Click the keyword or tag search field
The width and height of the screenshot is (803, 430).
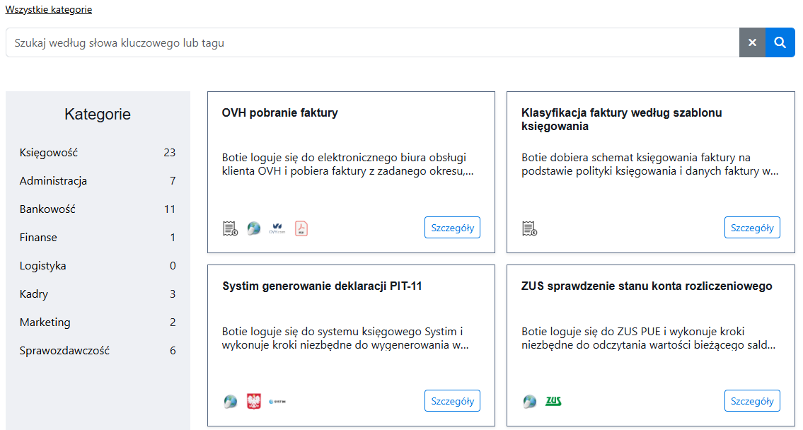tap(372, 42)
